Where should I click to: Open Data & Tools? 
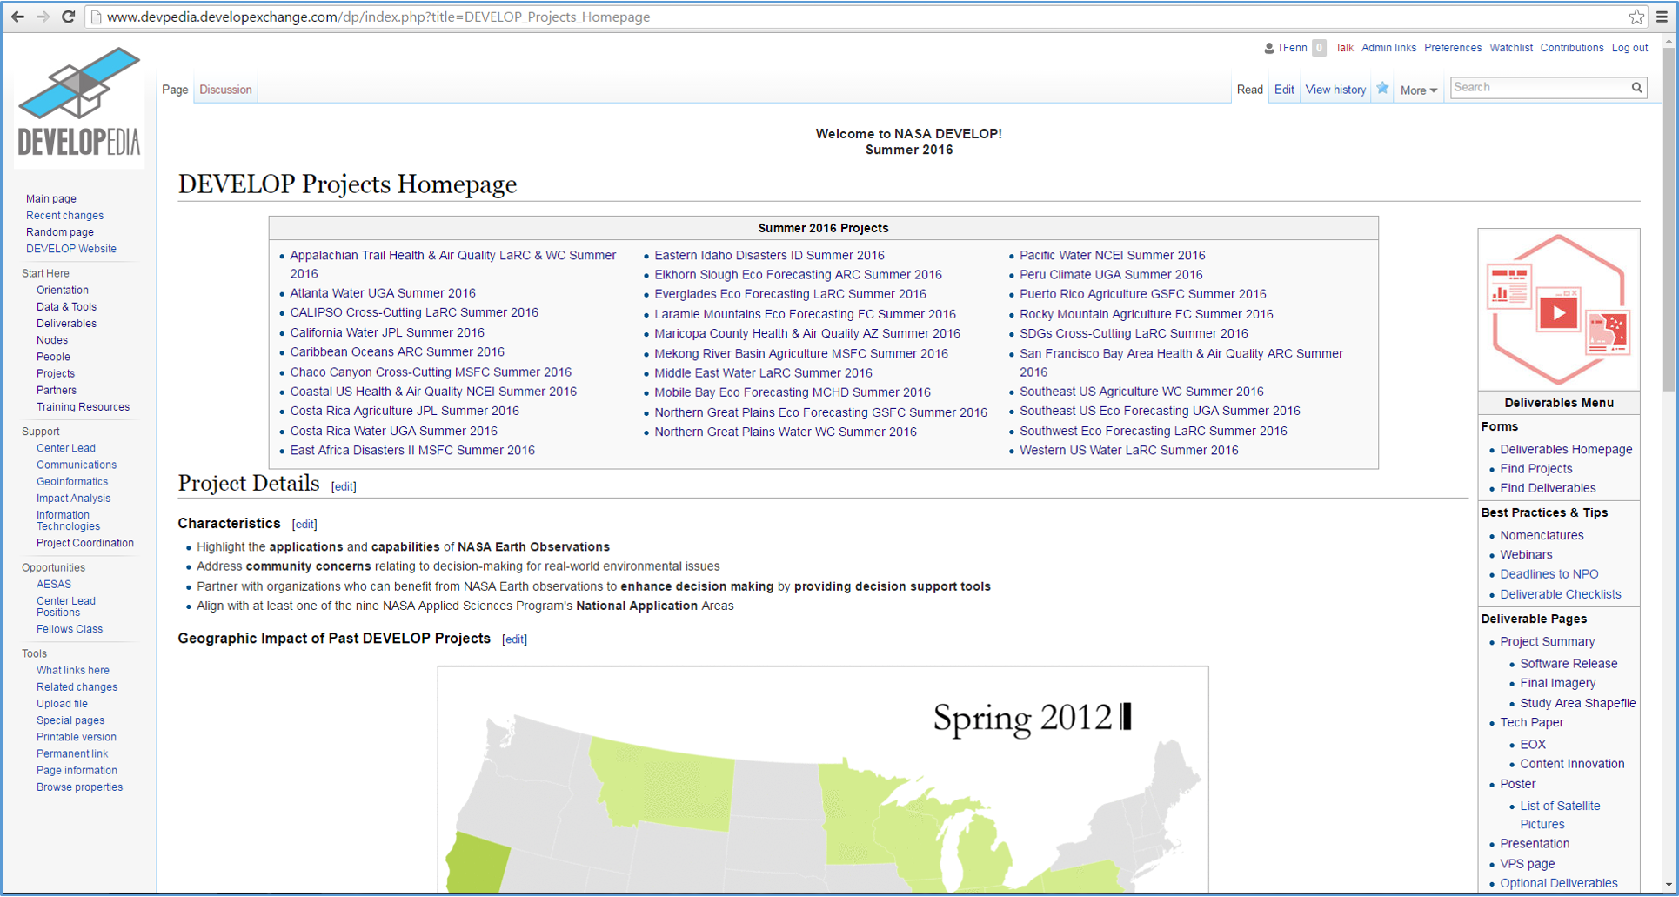(66, 307)
